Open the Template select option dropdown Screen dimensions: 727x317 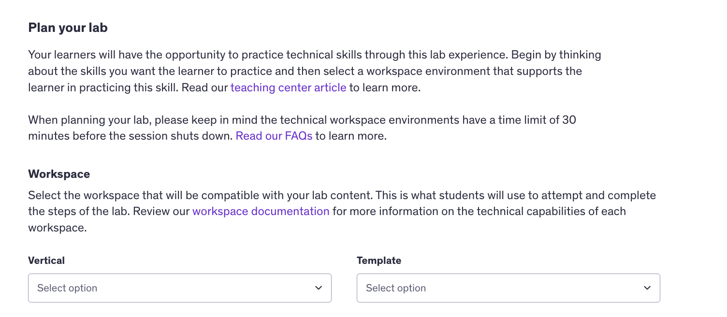tap(508, 288)
